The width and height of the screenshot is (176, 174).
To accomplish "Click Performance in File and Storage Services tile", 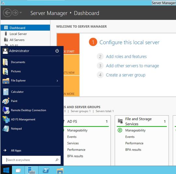I will click(x=134, y=143).
